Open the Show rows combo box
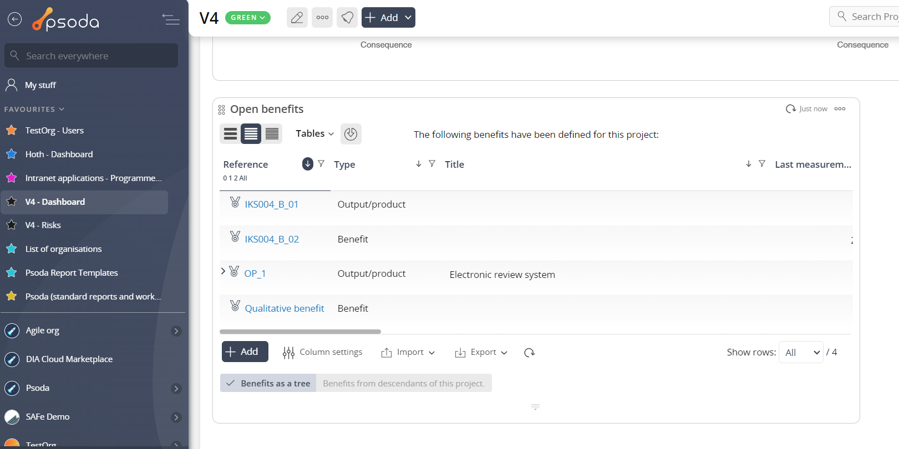The height and width of the screenshot is (449, 899). tap(801, 352)
